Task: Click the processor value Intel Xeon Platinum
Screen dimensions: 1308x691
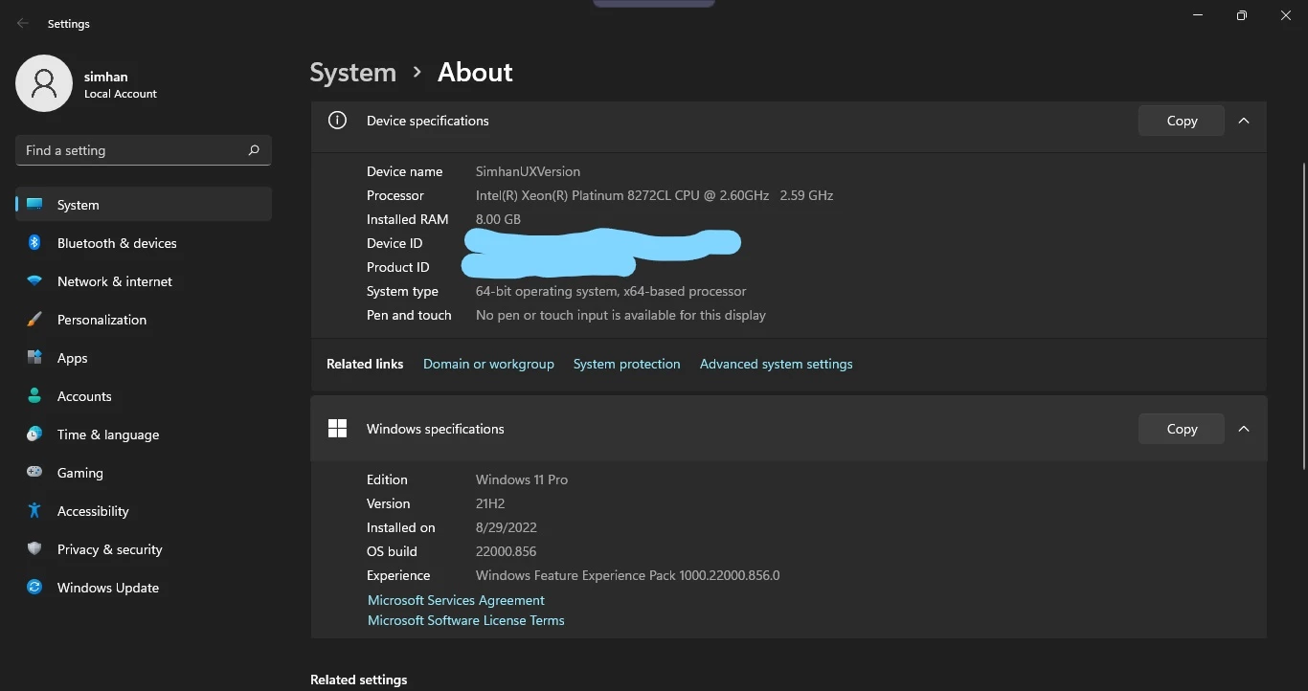Action: pos(654,195)
